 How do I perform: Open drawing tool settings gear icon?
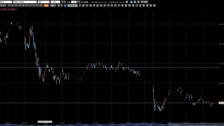coord(154,6)
